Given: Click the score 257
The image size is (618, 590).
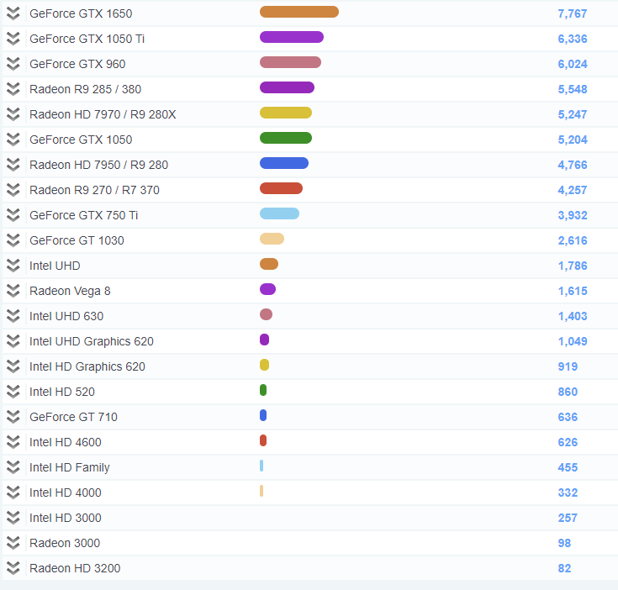Looking at the screenshot, I should pos(568,518).
